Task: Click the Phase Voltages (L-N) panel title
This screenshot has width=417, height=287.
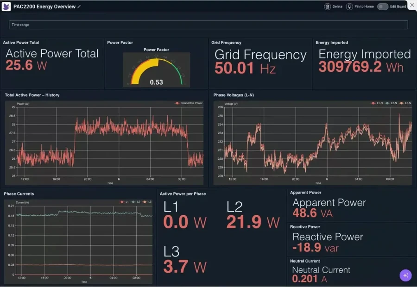Action: click(x=234, y=95)
